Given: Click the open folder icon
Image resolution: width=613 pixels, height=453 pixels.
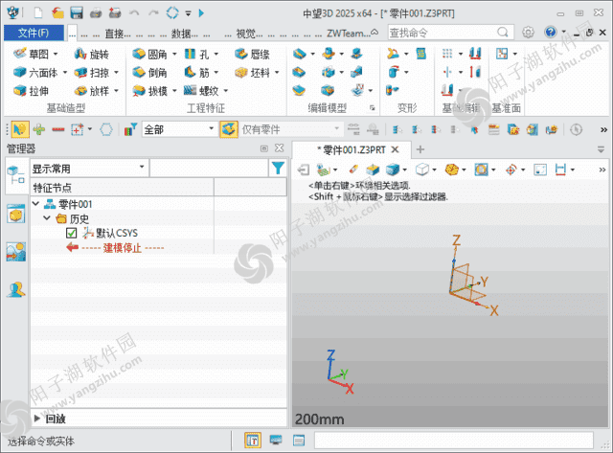Looking at the screenshot, I should coord(57,12).
